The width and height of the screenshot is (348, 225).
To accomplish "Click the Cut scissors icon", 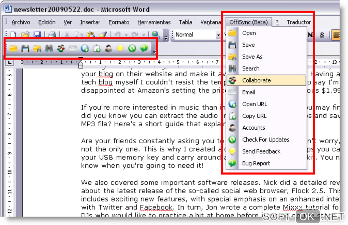I will [67, 35].
